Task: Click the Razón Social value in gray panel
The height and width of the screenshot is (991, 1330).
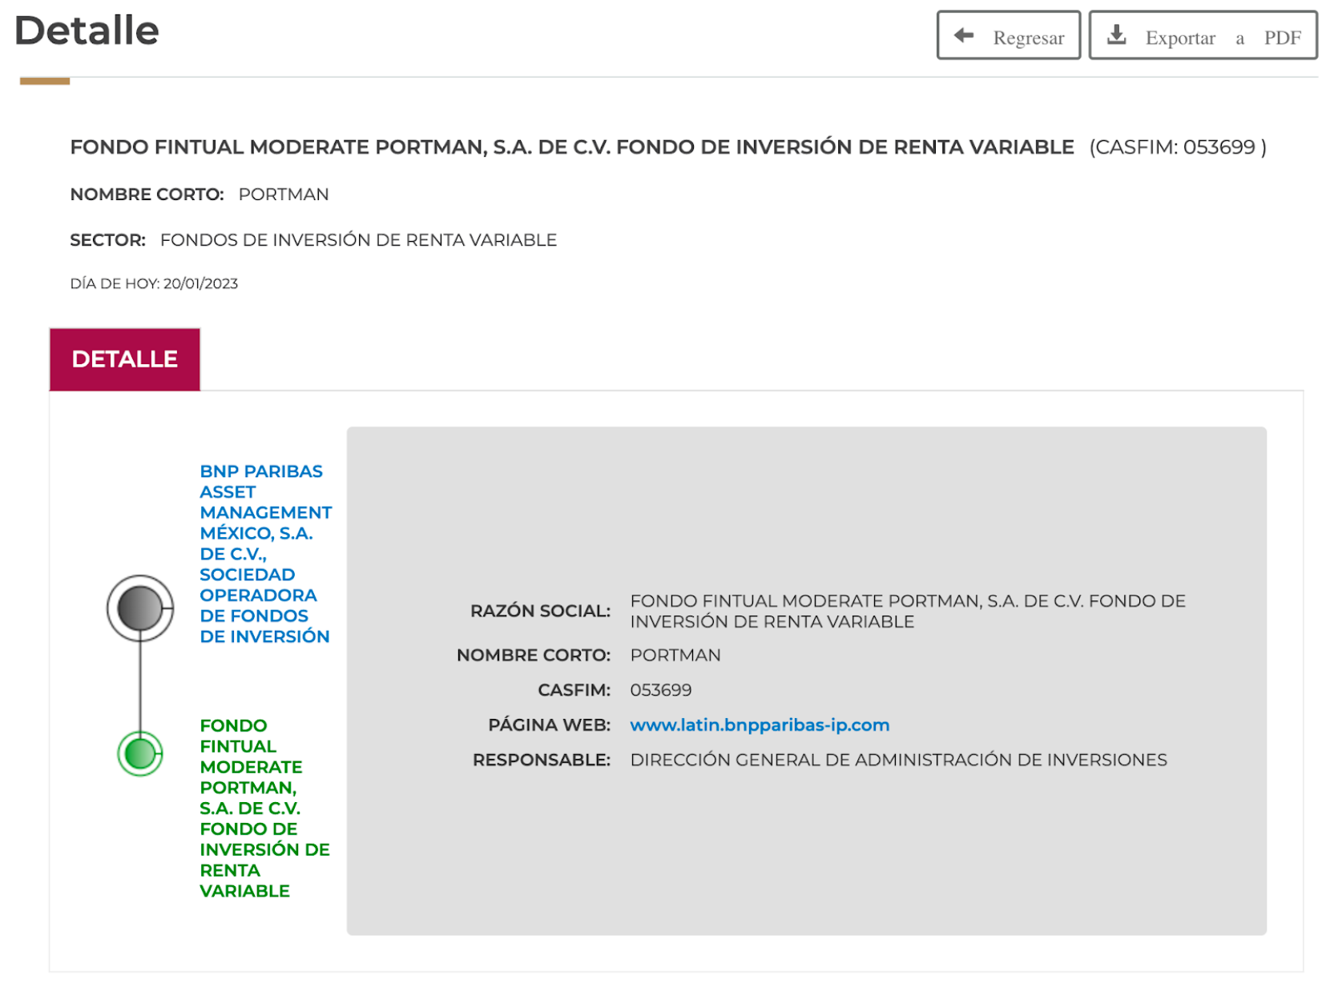Action: coord(908,612)
